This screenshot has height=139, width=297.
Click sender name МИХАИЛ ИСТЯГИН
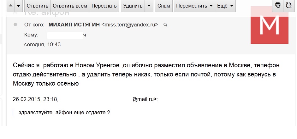[x=74, y=25]
